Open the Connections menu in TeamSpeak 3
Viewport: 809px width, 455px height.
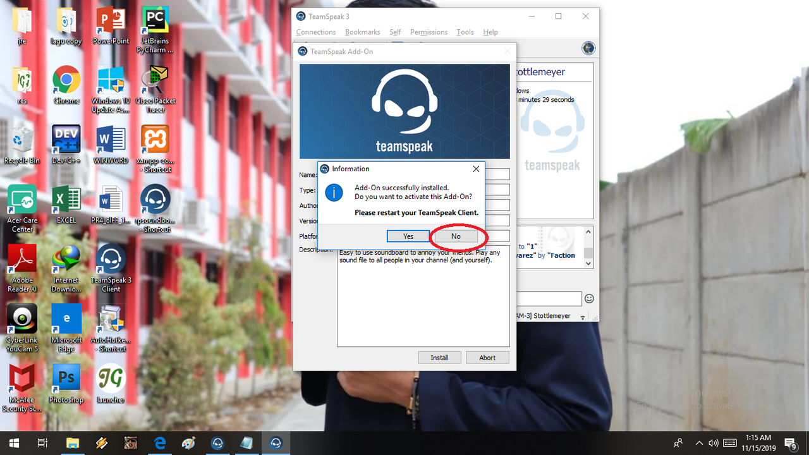pos(316,32)
